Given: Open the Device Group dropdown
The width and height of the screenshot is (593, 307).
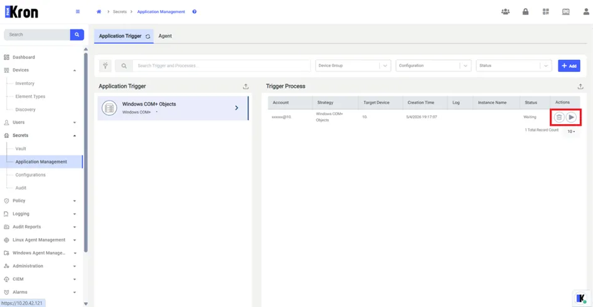Looking at the screenshot, I should [x=353, y=66].
